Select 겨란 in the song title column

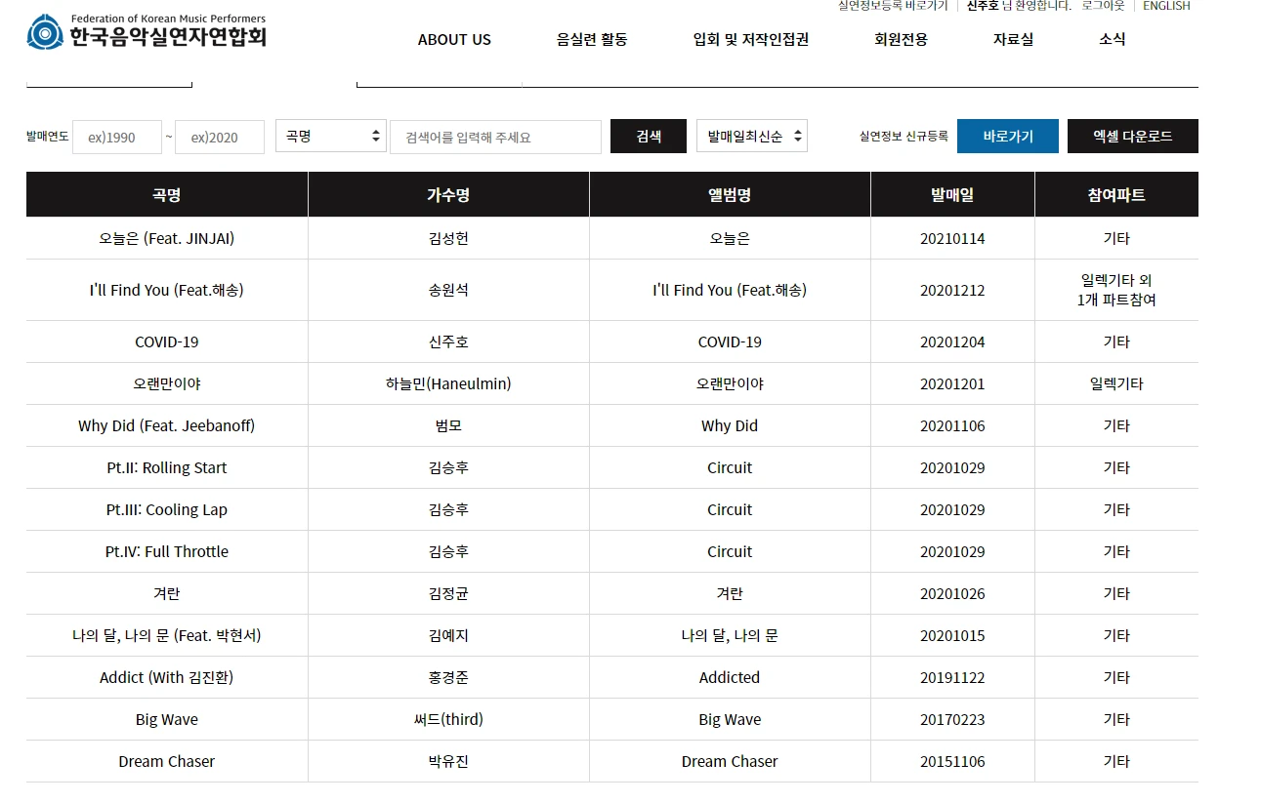coord(167,593)
